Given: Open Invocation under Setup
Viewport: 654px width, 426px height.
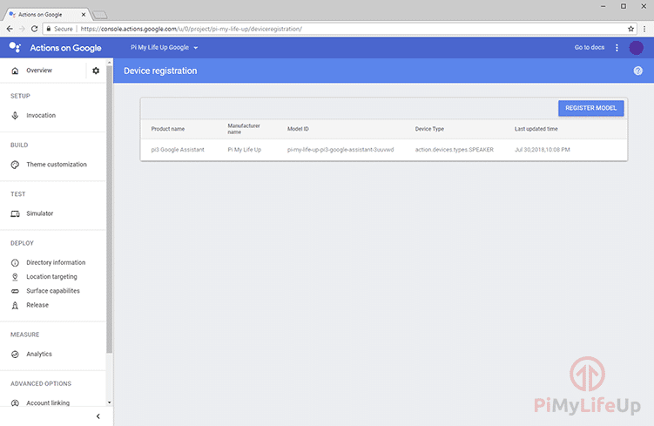Looking at the screenshot, I should tap(41, 116).
